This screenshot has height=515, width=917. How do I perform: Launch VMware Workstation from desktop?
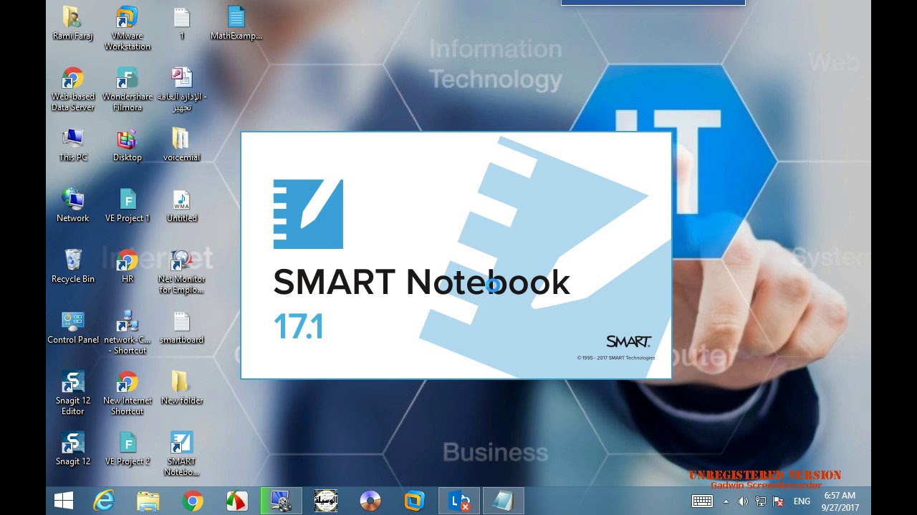[x=128, y=29]
